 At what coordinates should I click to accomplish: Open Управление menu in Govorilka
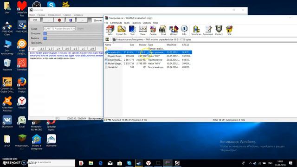pyautogui.click(x=54, y=15)
